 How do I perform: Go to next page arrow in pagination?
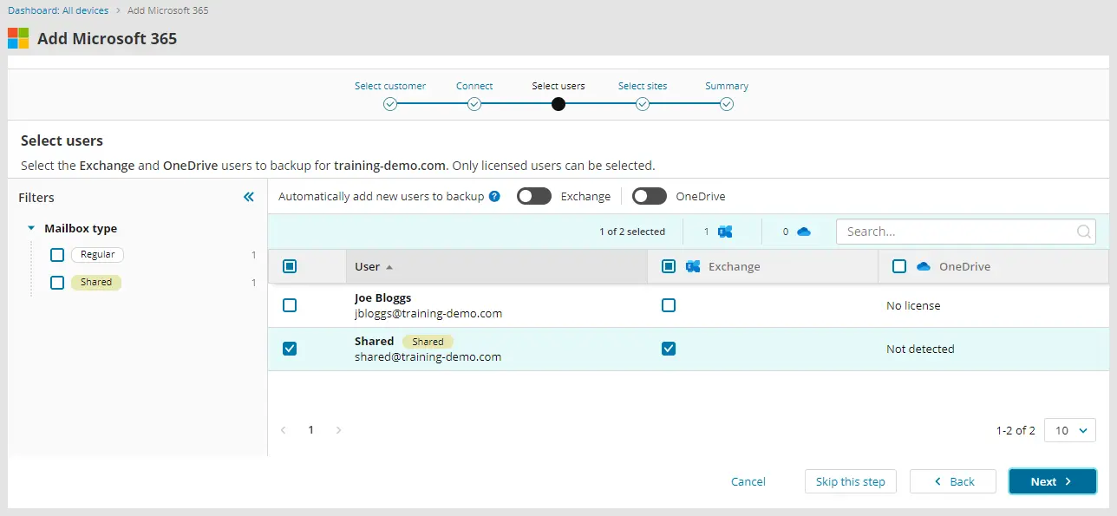click(339, 429)
